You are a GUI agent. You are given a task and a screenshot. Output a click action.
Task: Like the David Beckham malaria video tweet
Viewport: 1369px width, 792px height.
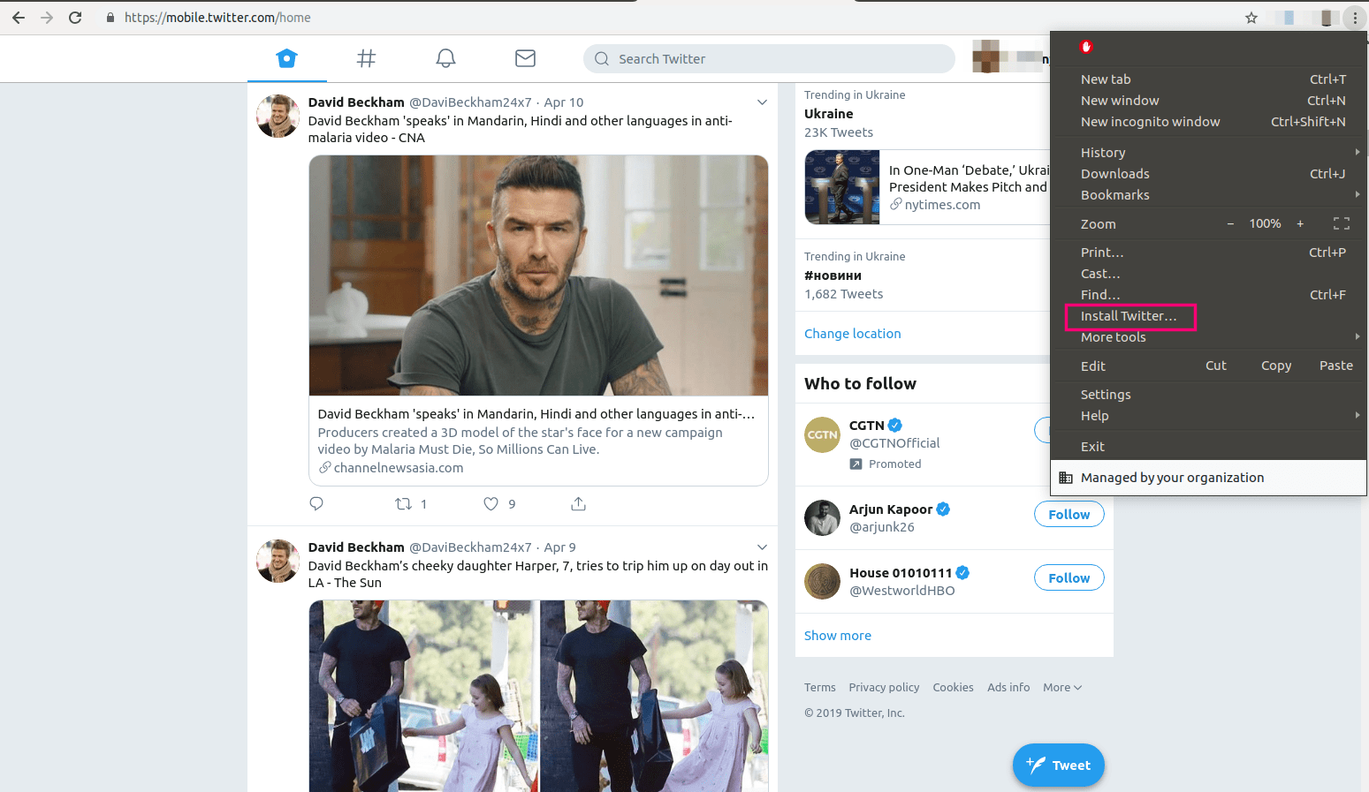[491, 503]
